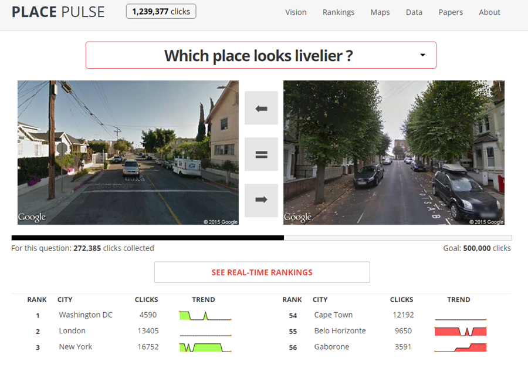Image resolution: width=528 pixels, height=368 pixels.
Task: Click the London clicks value 13405
Action: click(x=148, y=331)
